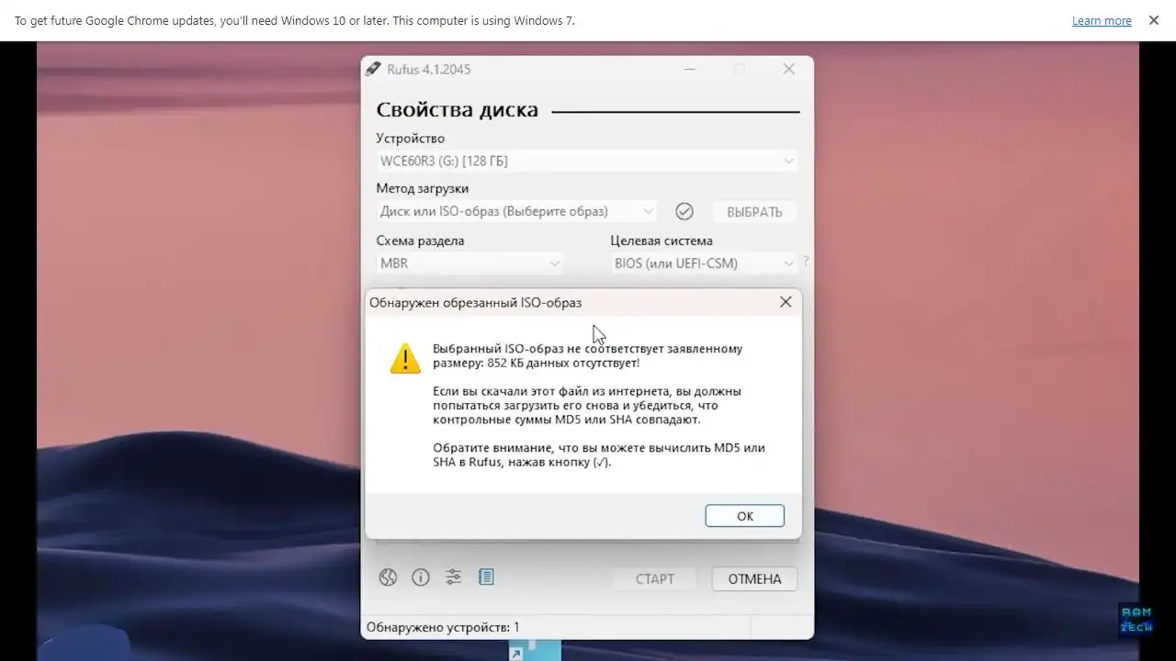This screenshot has height=661, width=1176.
Task: Expand the Метод загрузки boot selection dropdown
Action: [516, 211]
